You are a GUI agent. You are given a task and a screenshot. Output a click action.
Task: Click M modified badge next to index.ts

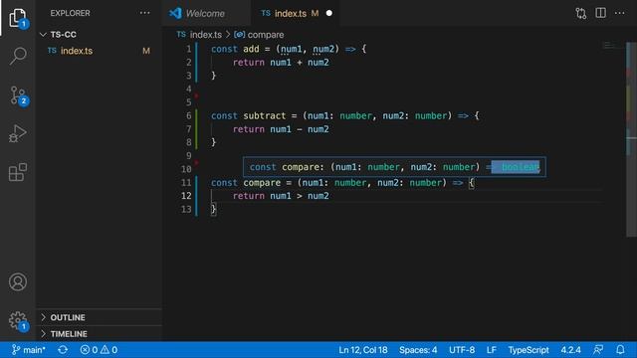[146, 51]
